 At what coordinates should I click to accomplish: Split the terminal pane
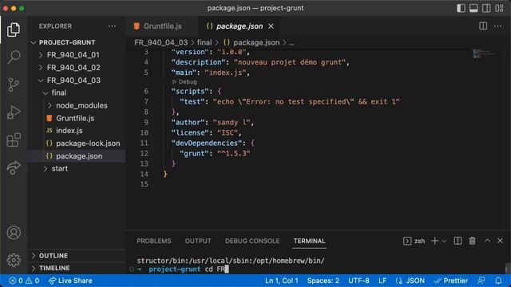point(458,241)
